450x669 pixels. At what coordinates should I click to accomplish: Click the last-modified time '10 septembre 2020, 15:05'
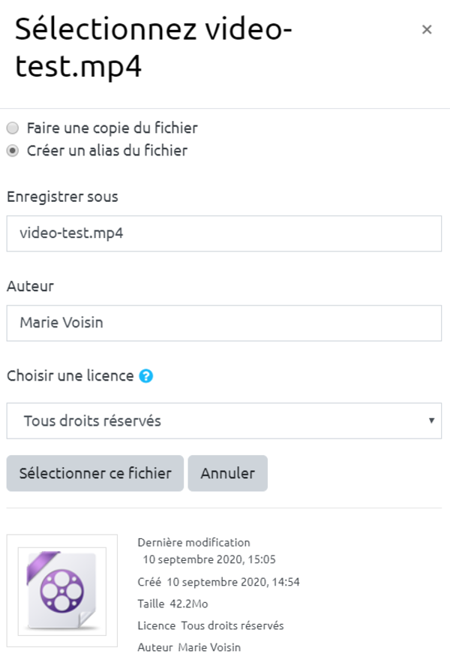pos(209,559)
